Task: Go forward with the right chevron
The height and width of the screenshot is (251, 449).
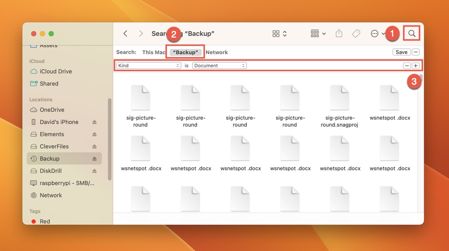Action: pyautogui.click(x=141, y=34)
